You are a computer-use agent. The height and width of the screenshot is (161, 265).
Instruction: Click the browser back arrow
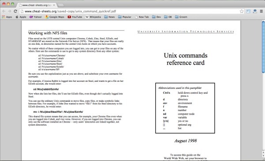coord(4,11)
